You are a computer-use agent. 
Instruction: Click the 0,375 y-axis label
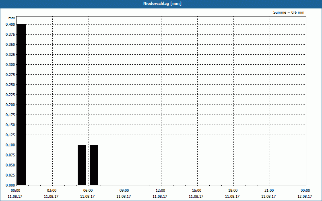click(10, 35)
